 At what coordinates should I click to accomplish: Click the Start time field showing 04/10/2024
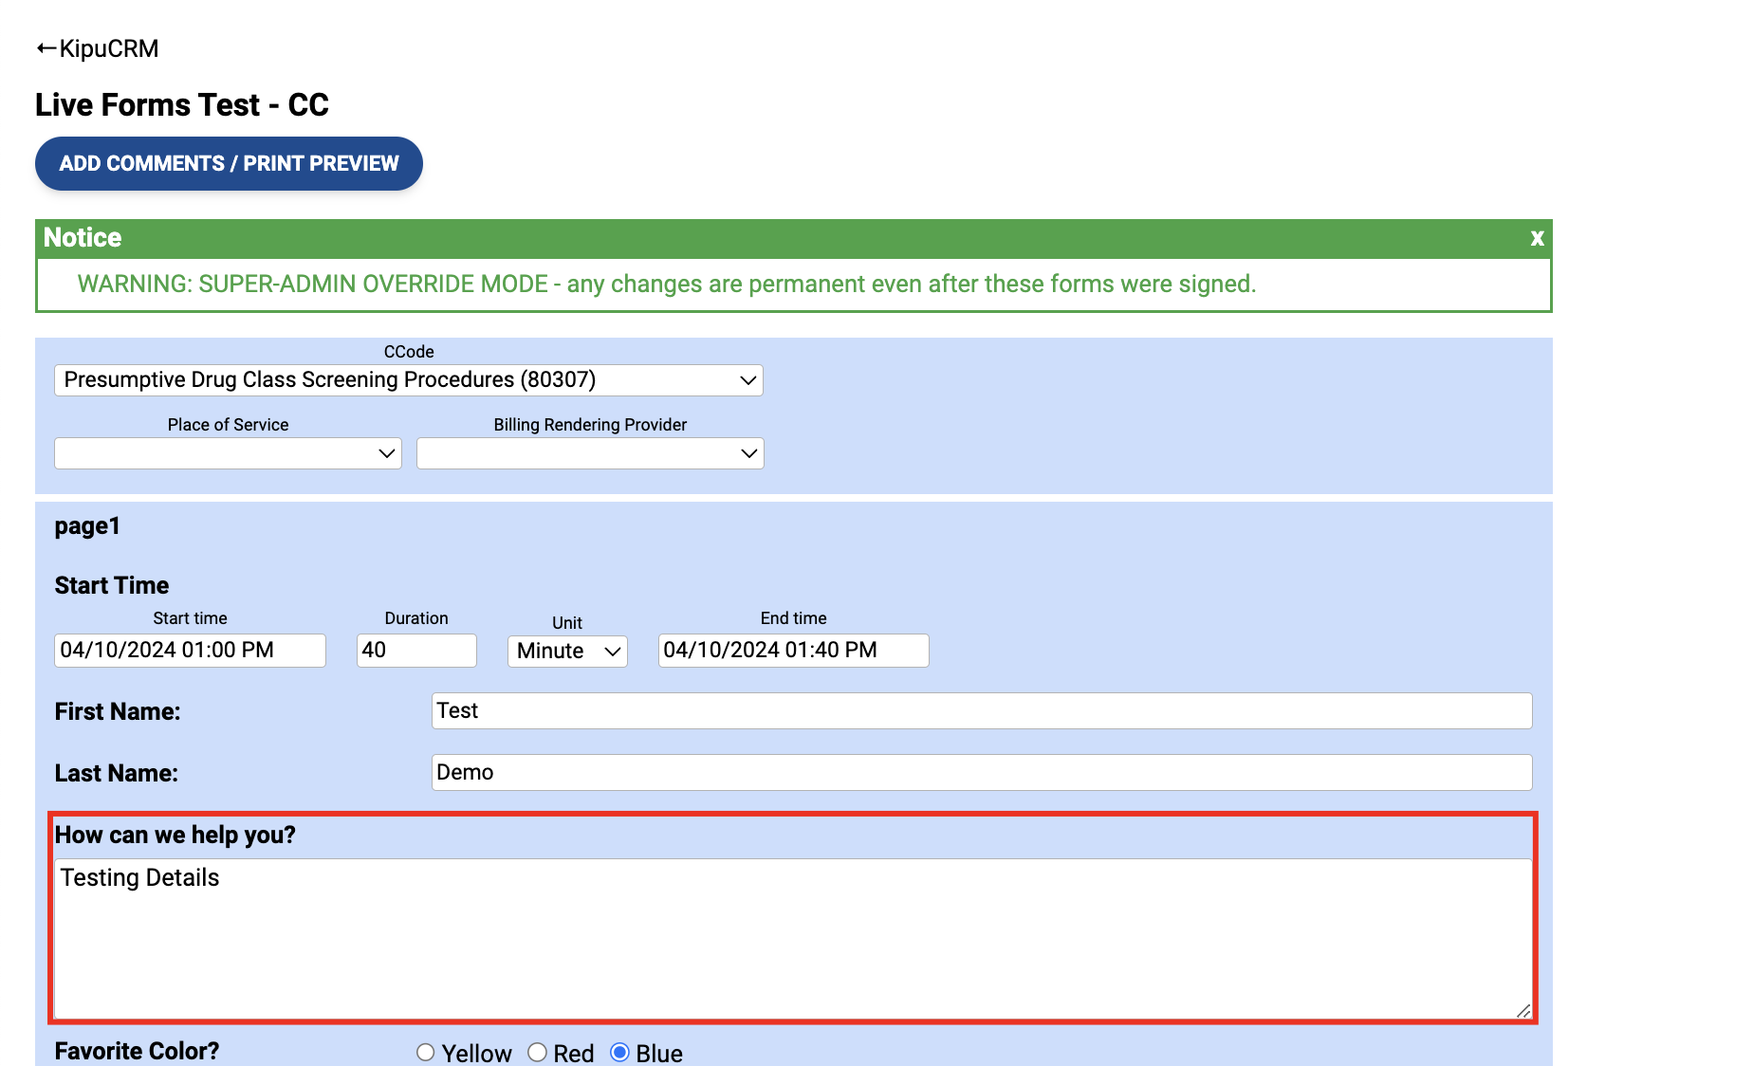[x=190, y=650]
